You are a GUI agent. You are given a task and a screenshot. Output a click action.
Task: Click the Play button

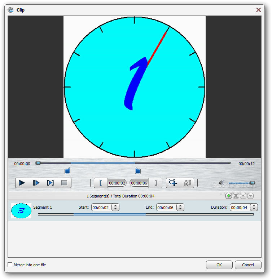click(22, 183)
